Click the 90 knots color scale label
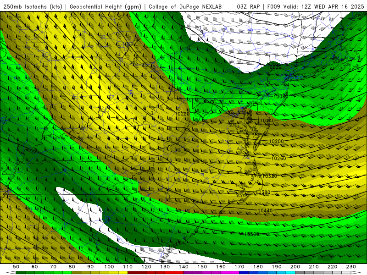 tap(90, 267)
